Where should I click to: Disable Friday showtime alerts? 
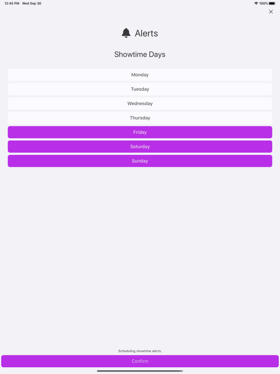coord(140,132)
